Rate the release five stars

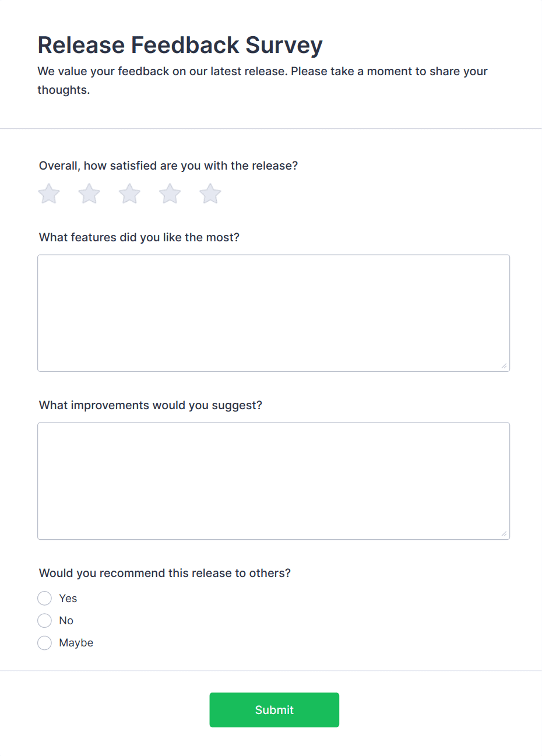click(x=210, y=194)
